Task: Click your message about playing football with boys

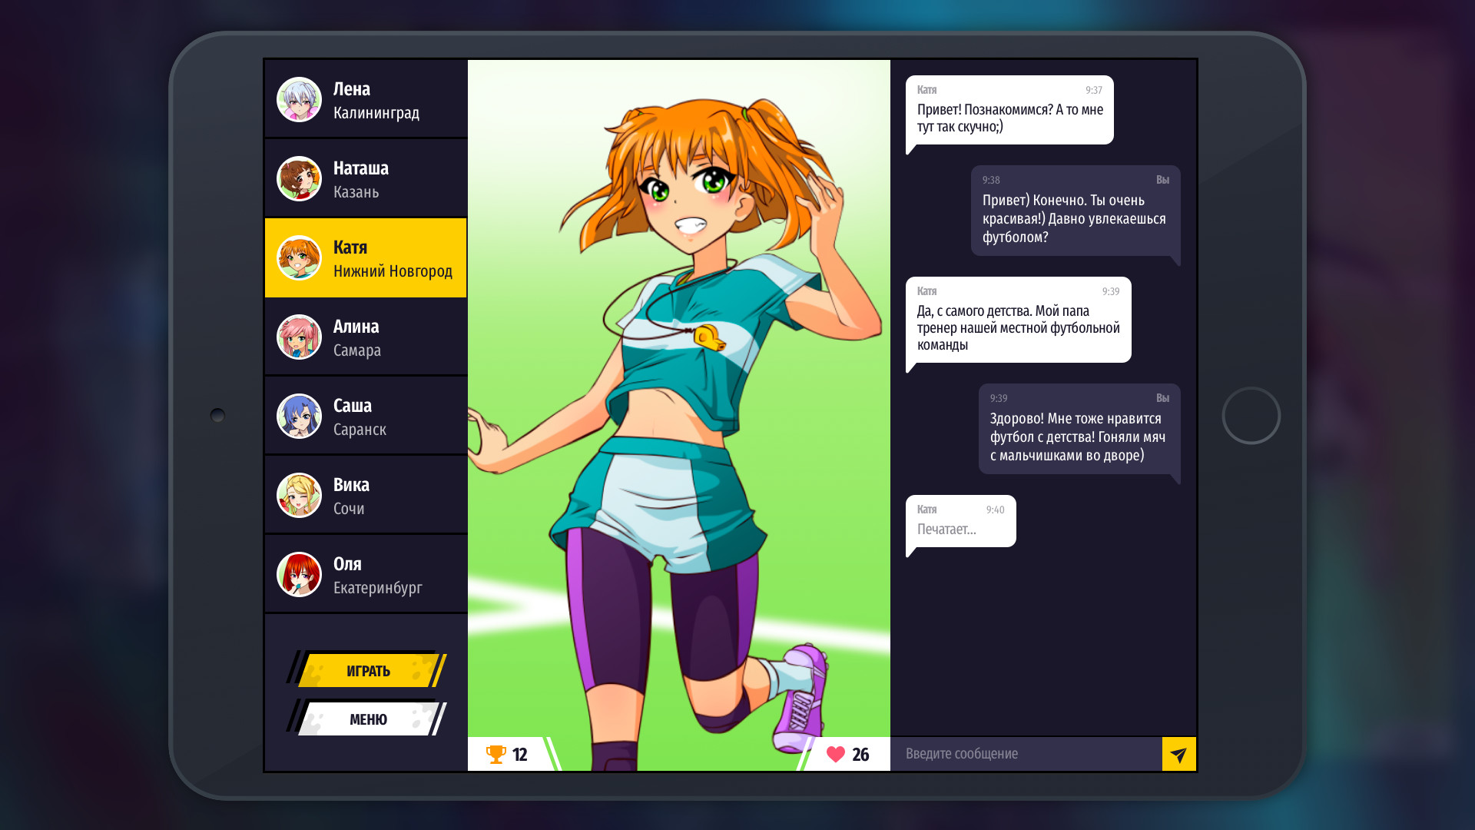Action: tap(1079, 430)
